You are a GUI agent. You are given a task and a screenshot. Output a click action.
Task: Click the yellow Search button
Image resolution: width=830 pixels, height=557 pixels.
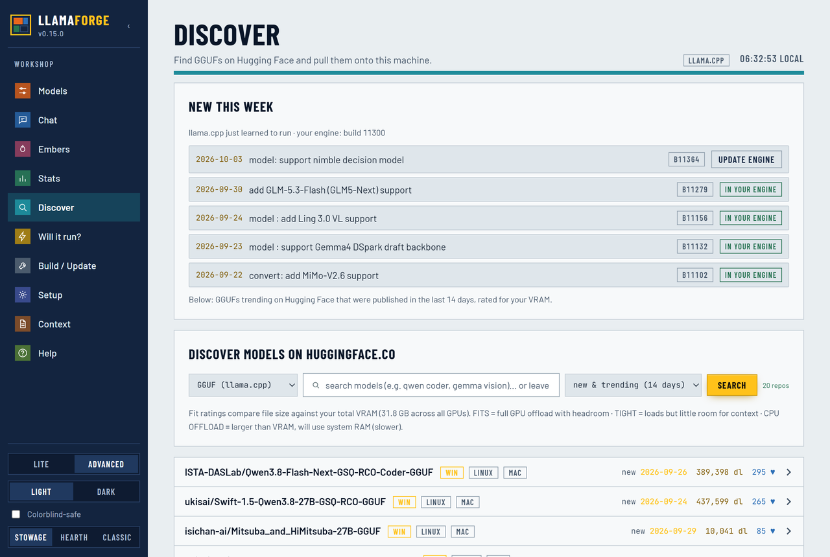coord(731,385)
